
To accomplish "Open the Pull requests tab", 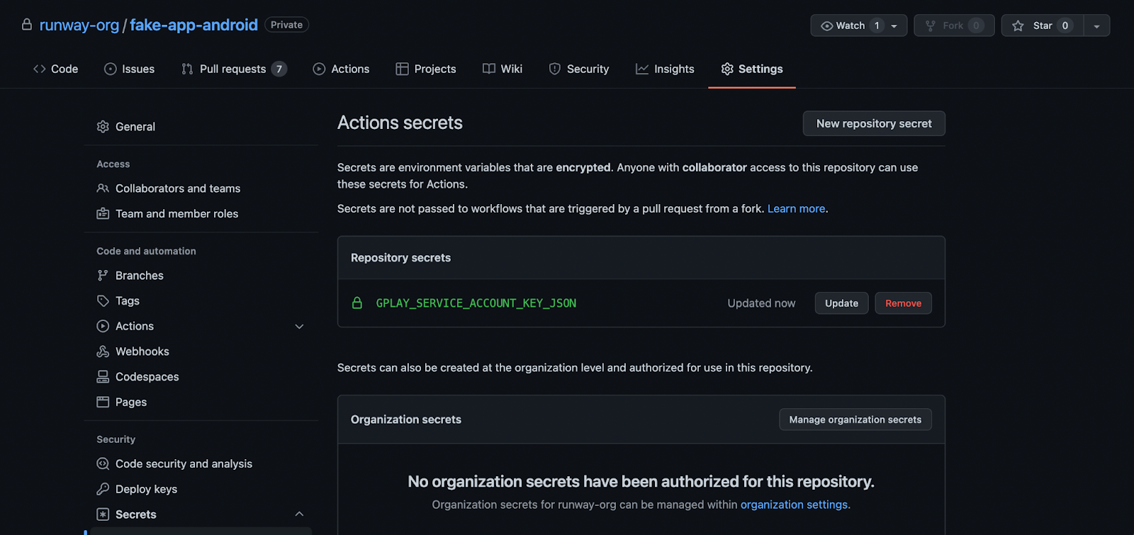I will pos(234,69).
